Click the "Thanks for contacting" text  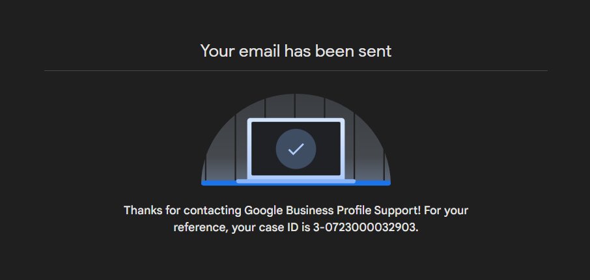pos(183,210)
